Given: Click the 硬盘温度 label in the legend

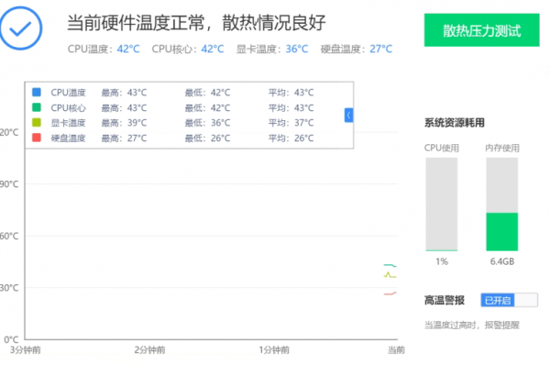Looking at the screenshot, I should [68, 138].
